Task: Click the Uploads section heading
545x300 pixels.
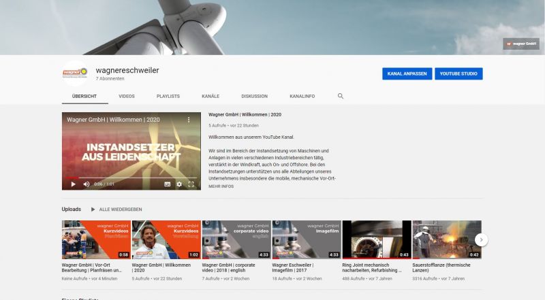Action: 72,209
